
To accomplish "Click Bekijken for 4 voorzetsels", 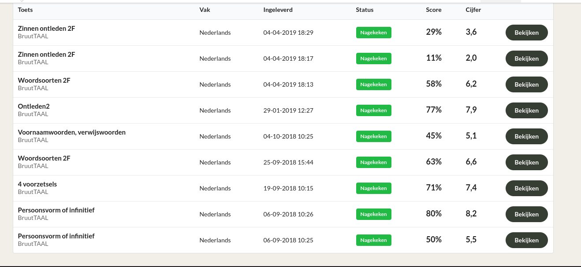I will [x=526, y=188].
